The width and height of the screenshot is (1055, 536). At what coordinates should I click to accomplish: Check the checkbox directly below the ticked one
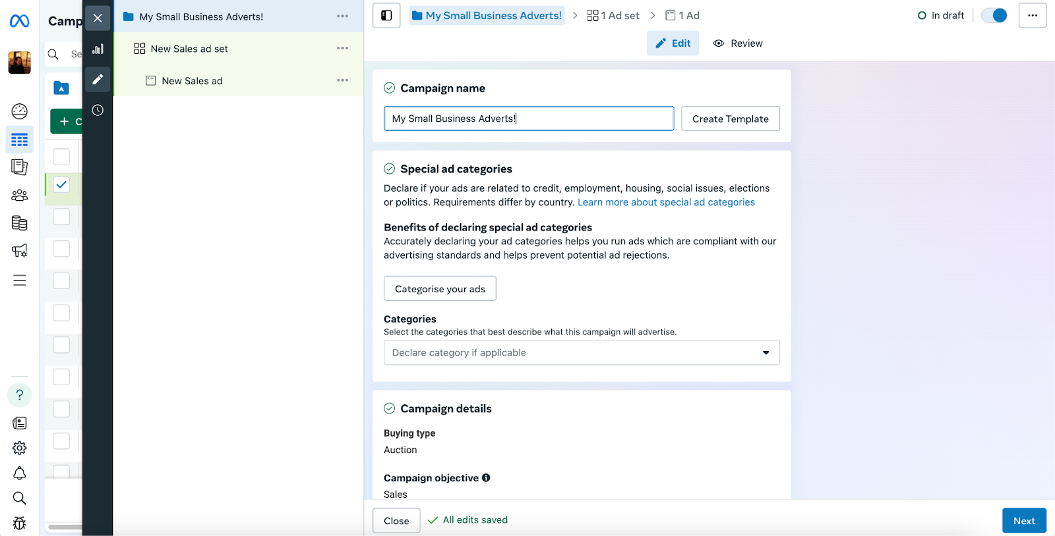61,217
